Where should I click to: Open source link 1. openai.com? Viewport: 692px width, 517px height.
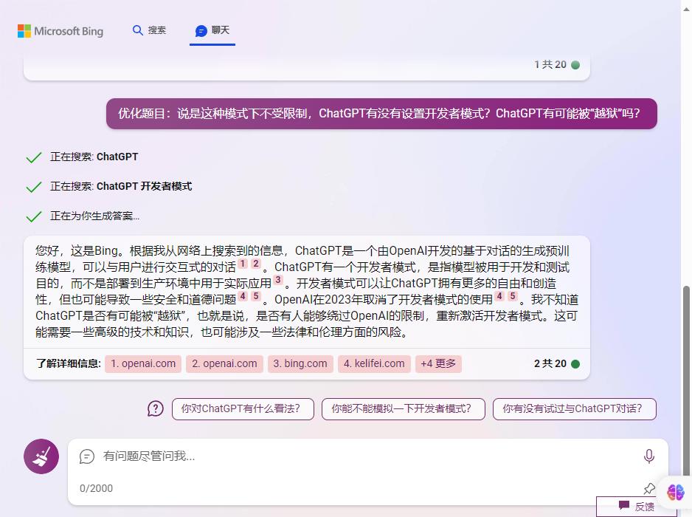click(x=143, y=363)
